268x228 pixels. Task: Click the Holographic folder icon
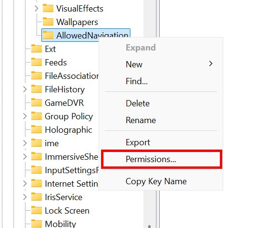[37, 129]
